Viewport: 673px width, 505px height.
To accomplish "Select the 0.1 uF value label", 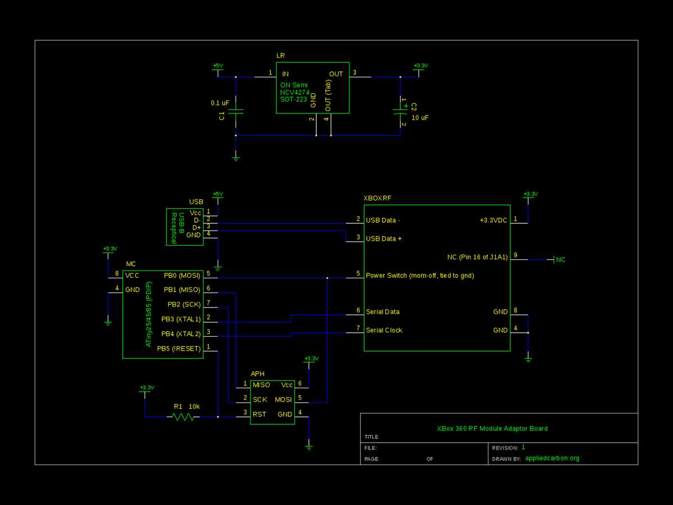I will (x=220, y=103).
